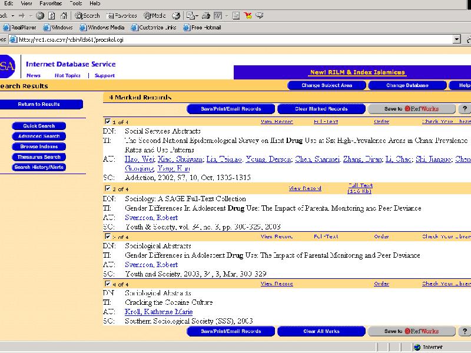Click the Change Subject Area button
Screen dimensions: 471x353
pos(327,85)
